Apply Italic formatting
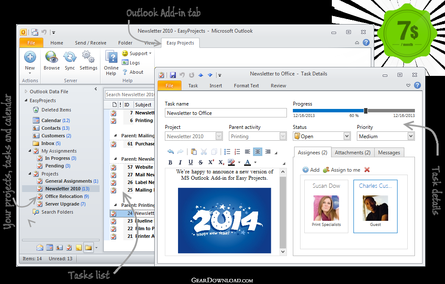Screen dimensions: 445x284 point(180,162)
